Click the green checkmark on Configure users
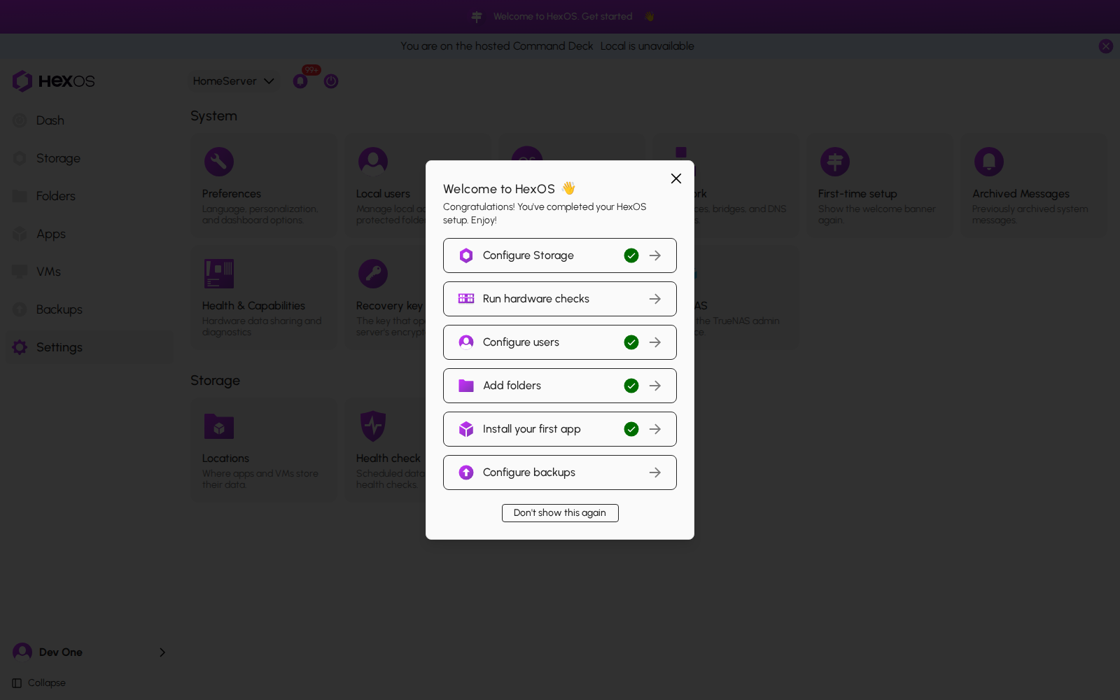The width and height of the screenshot is (1120, 700). 631,342
